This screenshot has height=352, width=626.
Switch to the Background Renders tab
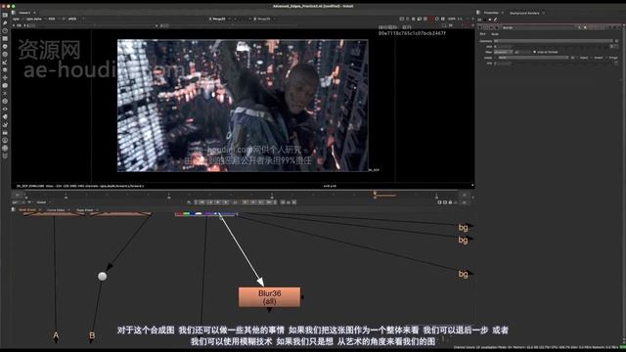(524, 13)
